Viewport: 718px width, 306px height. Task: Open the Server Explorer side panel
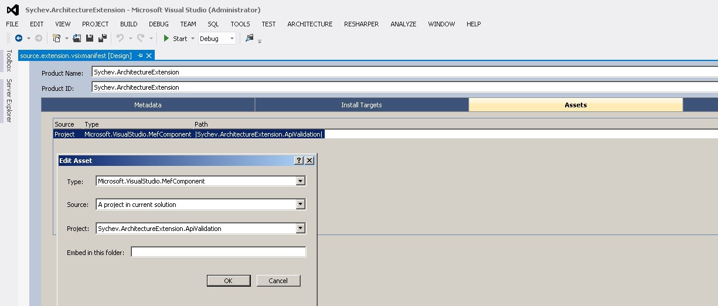(x=9, y=100)
